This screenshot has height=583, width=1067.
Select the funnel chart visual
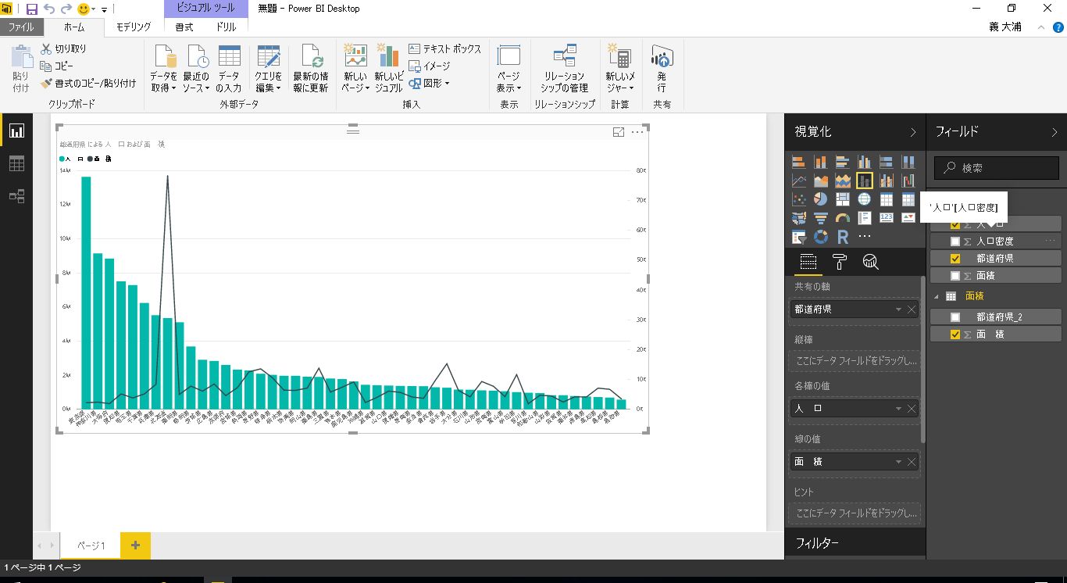820,218
